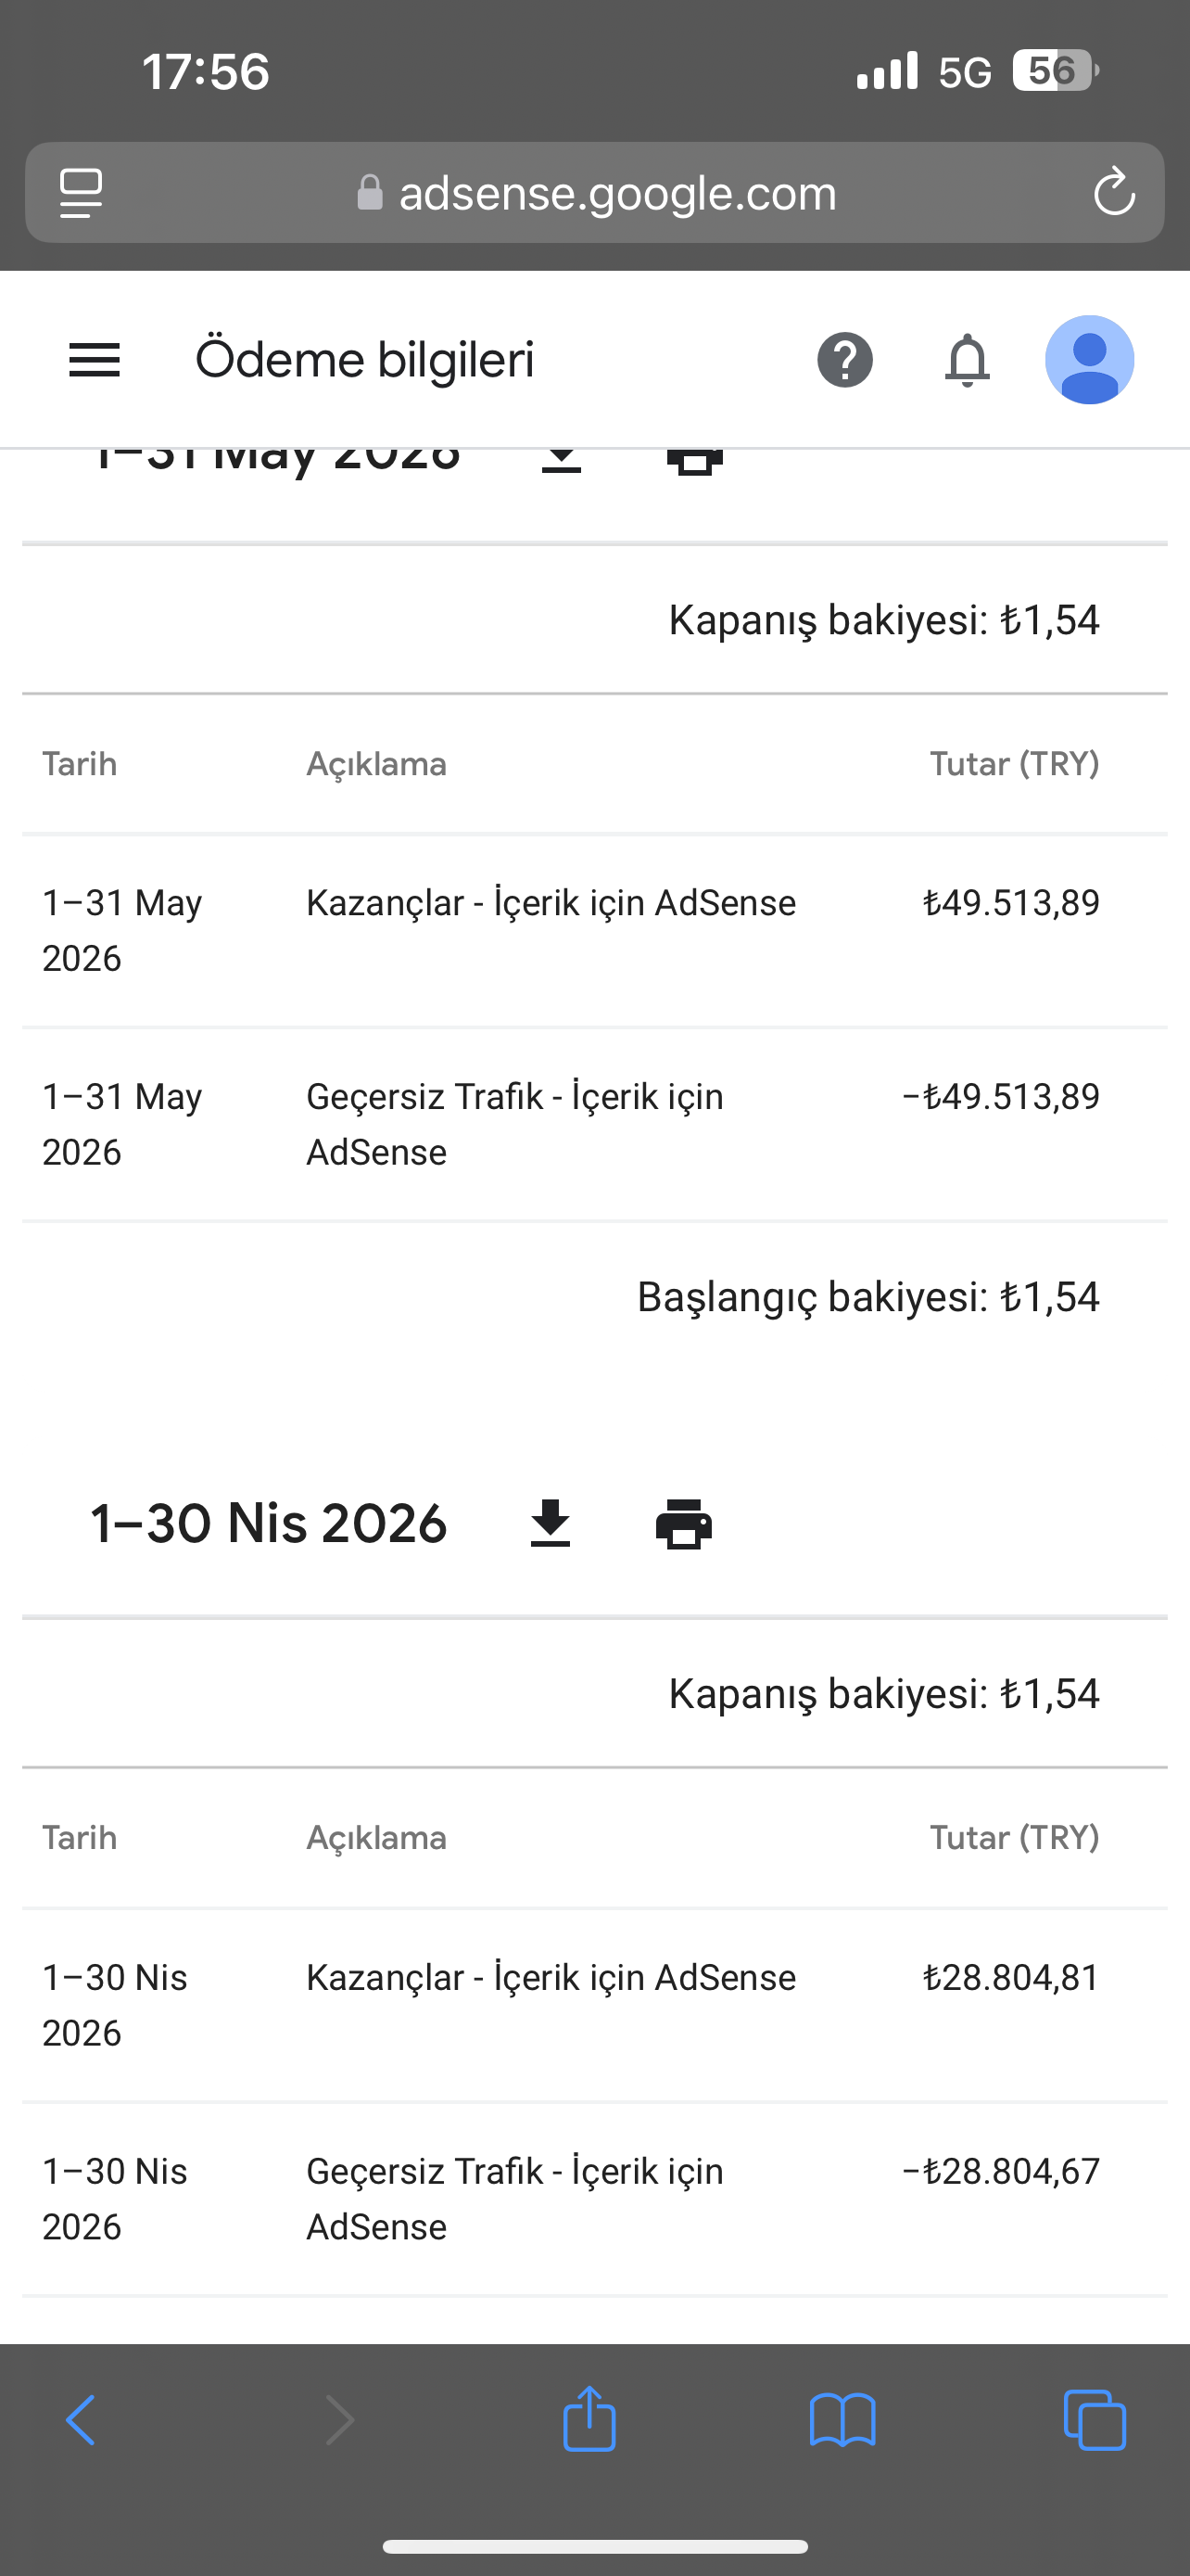Tap the adsense.google.com address field

click(x=596, y=193)
